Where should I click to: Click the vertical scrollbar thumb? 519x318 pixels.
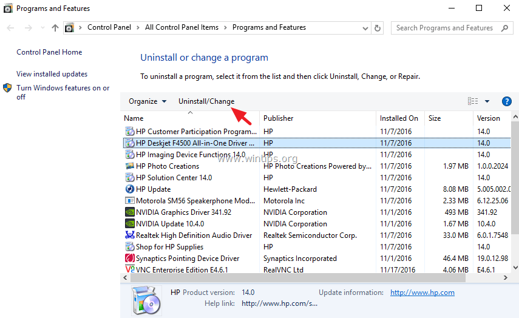click(x=515, y=177)
